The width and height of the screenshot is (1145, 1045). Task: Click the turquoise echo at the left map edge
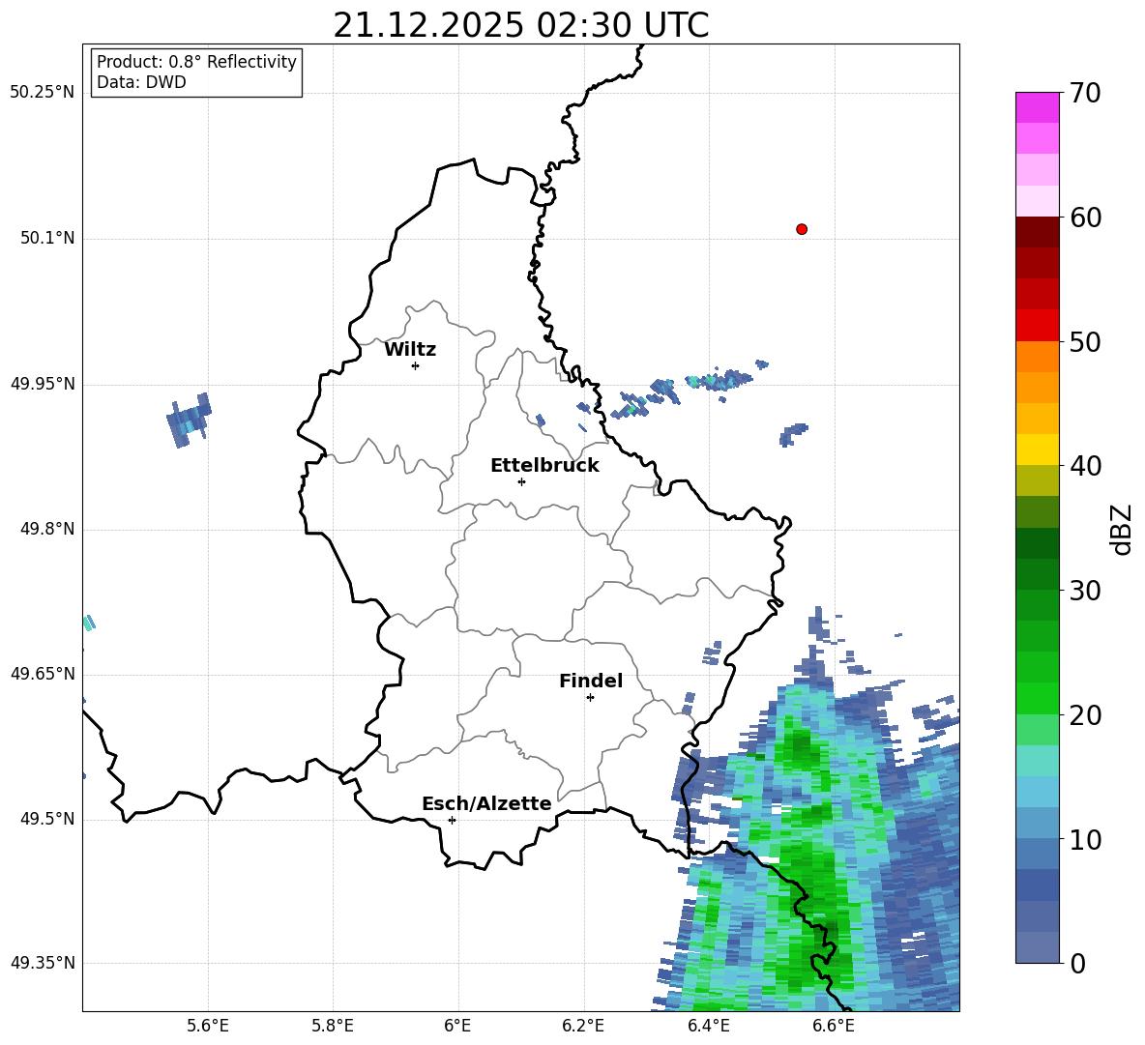click(88, 623)
